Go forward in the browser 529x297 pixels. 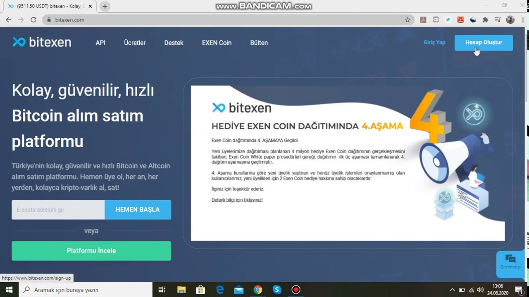[21, 19]
